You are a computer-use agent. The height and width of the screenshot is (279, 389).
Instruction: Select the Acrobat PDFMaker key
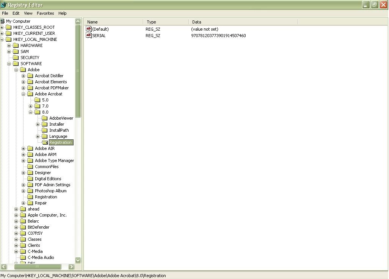(x=52, y=88)
